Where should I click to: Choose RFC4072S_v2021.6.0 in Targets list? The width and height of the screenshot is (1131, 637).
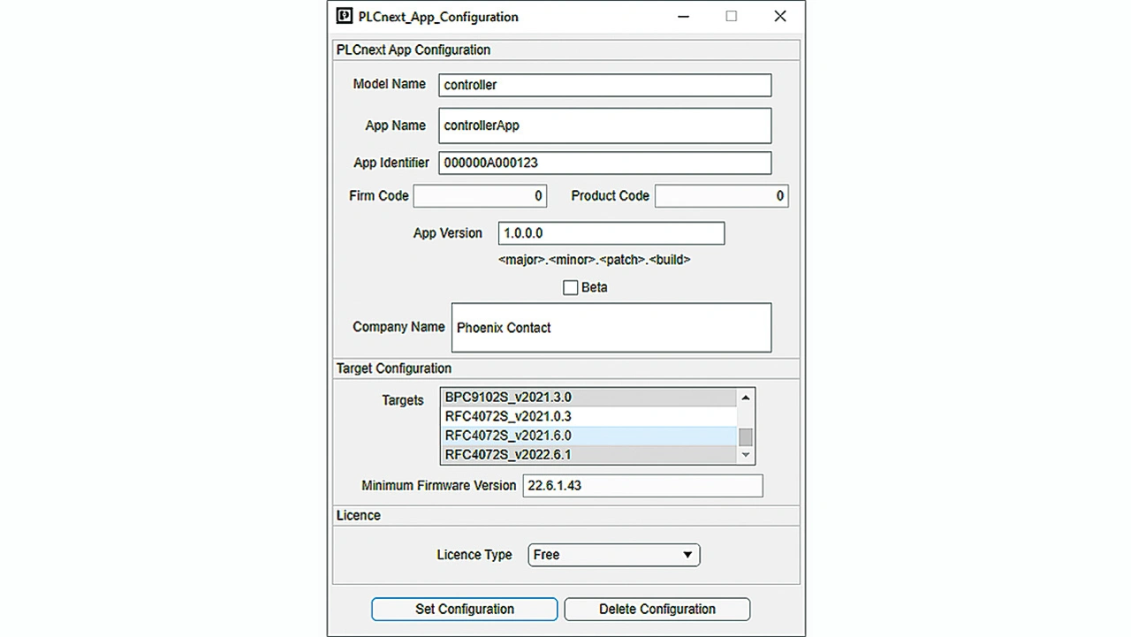[x=588, y=436]
